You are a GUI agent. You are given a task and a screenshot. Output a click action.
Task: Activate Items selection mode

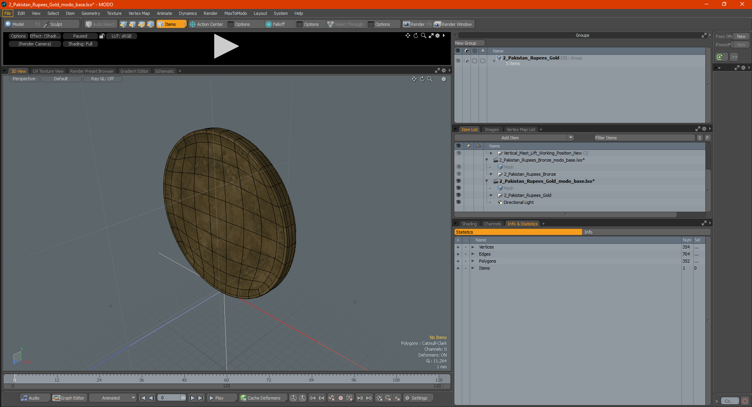171,24
